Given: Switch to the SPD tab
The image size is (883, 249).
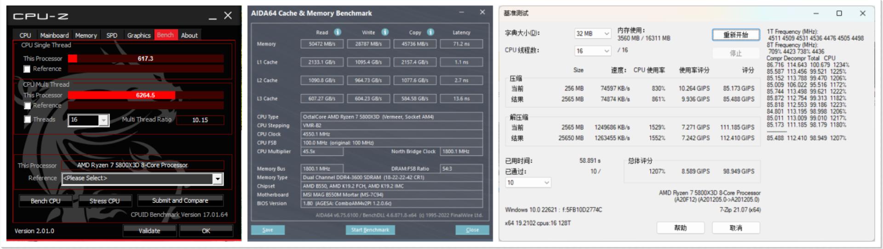Looking at the screenshot, I should tap(112, 35).
